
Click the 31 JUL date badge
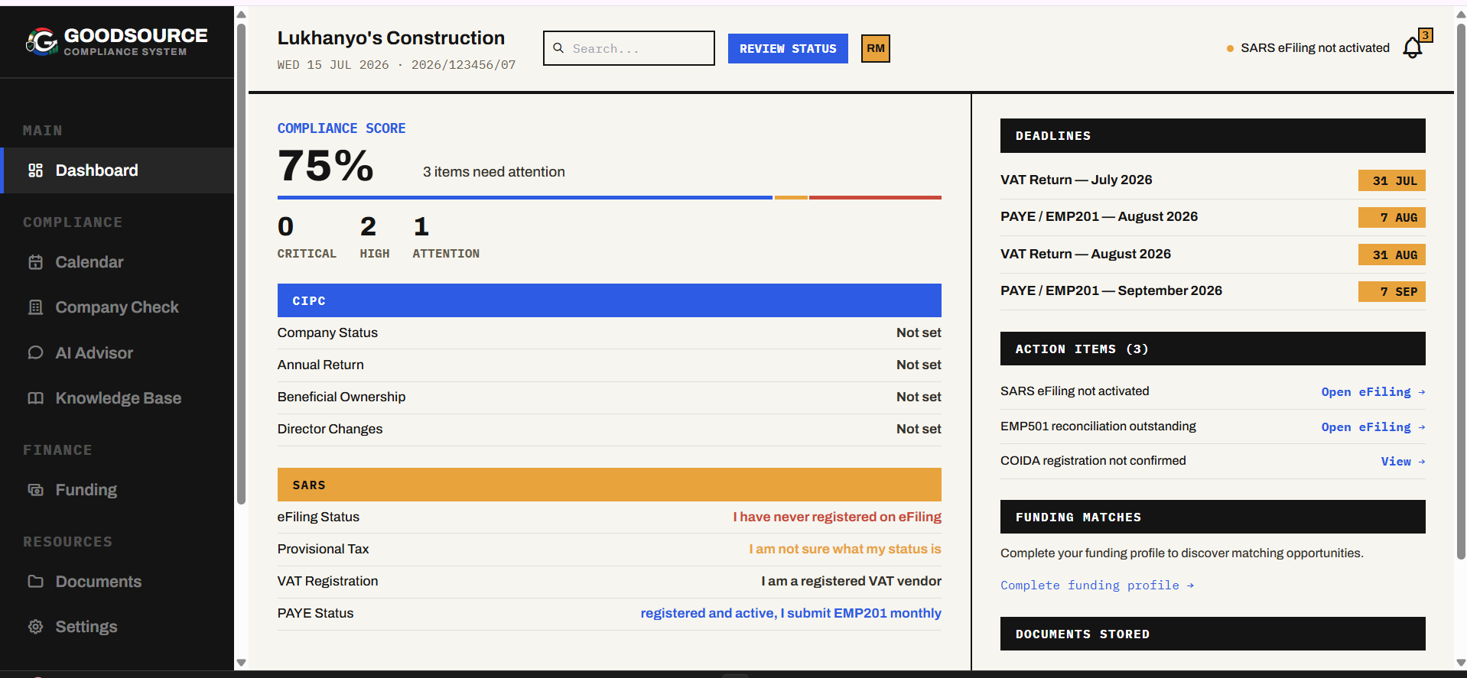[x=1391, y=180]
